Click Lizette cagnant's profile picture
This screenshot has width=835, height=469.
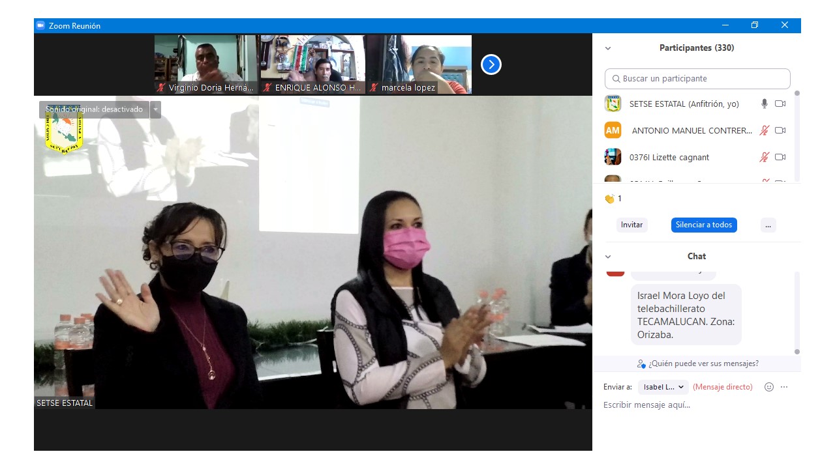click(613, 157)
